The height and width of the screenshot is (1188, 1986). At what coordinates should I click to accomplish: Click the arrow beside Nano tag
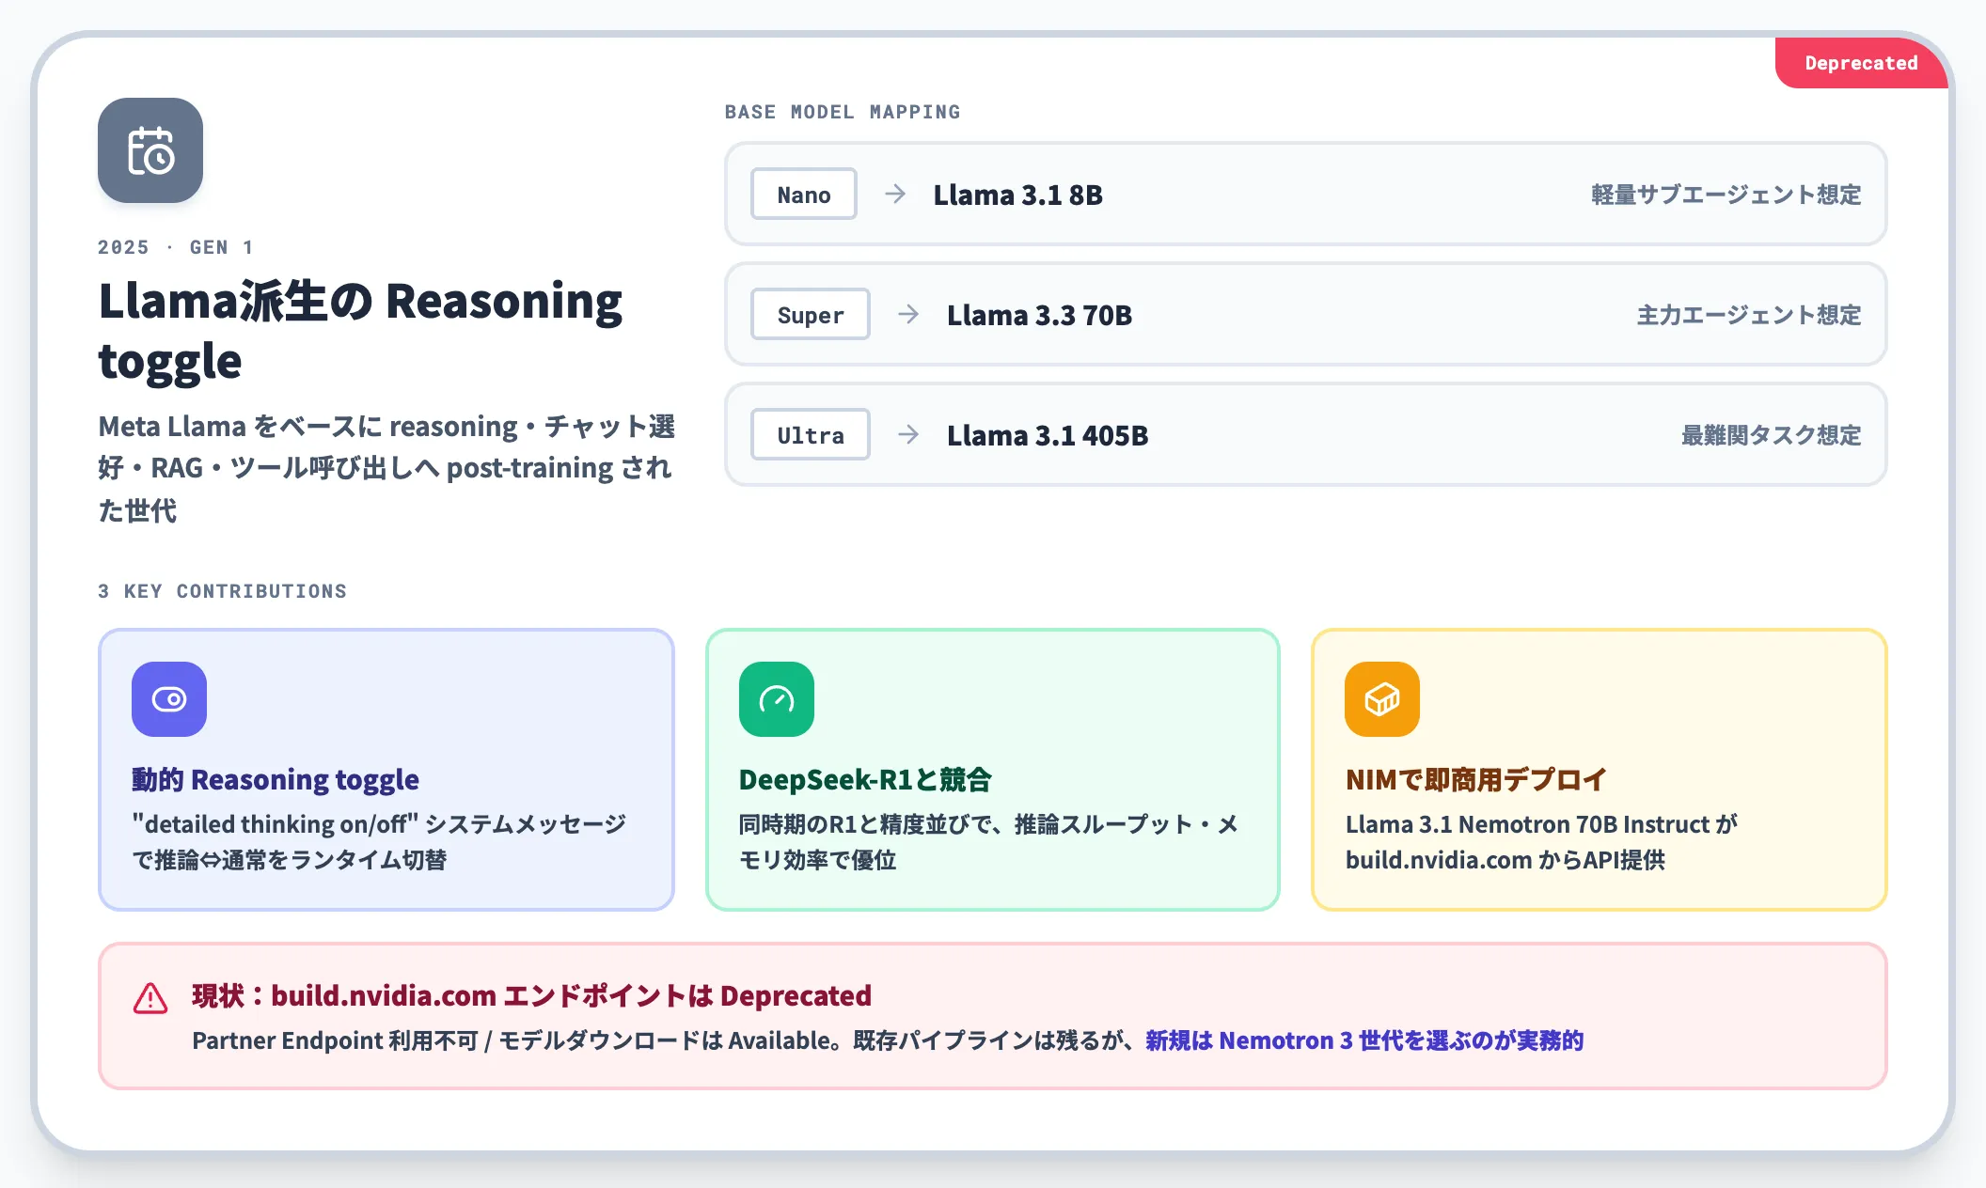[x=895, y=194]
